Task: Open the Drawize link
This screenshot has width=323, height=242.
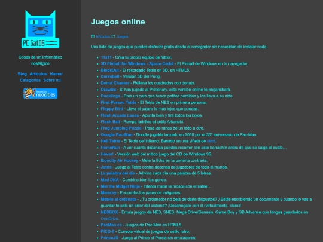Action: click(x=108, y=90)
